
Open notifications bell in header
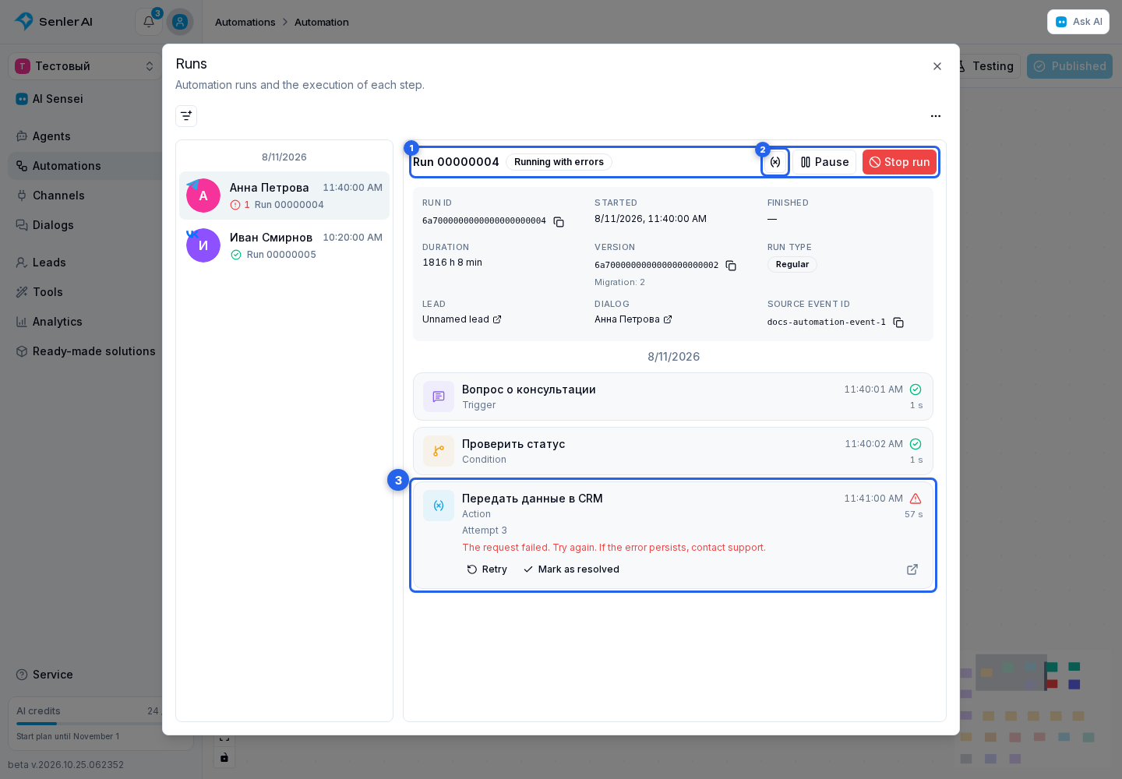click(x=149, y=22)
